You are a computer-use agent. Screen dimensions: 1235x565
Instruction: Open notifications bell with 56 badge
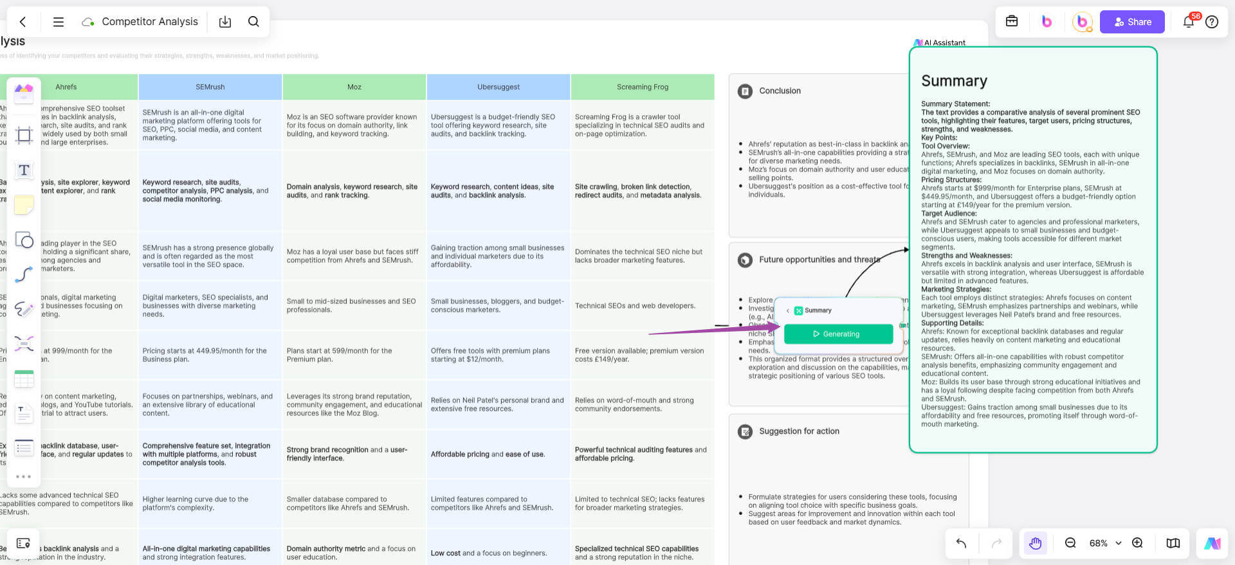1189,21
